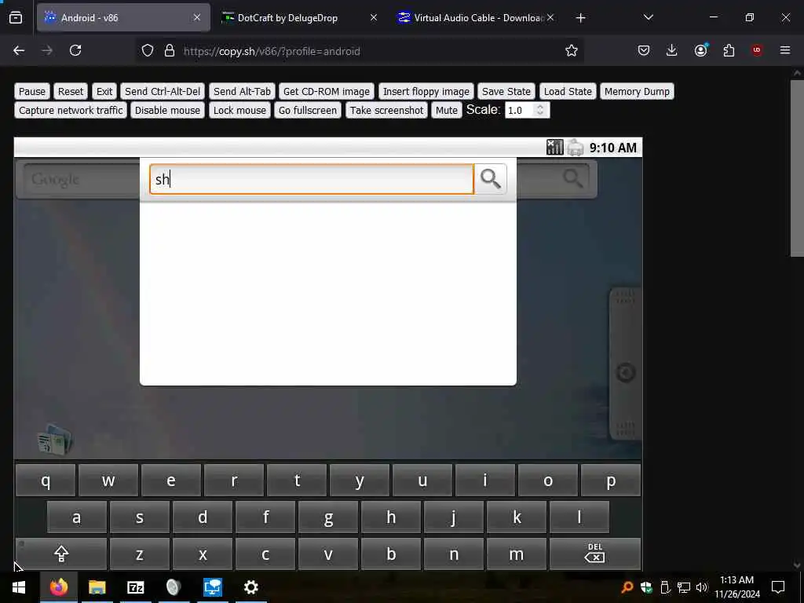
Task: Toggle the Mute button
Action: tap(447, 110)
